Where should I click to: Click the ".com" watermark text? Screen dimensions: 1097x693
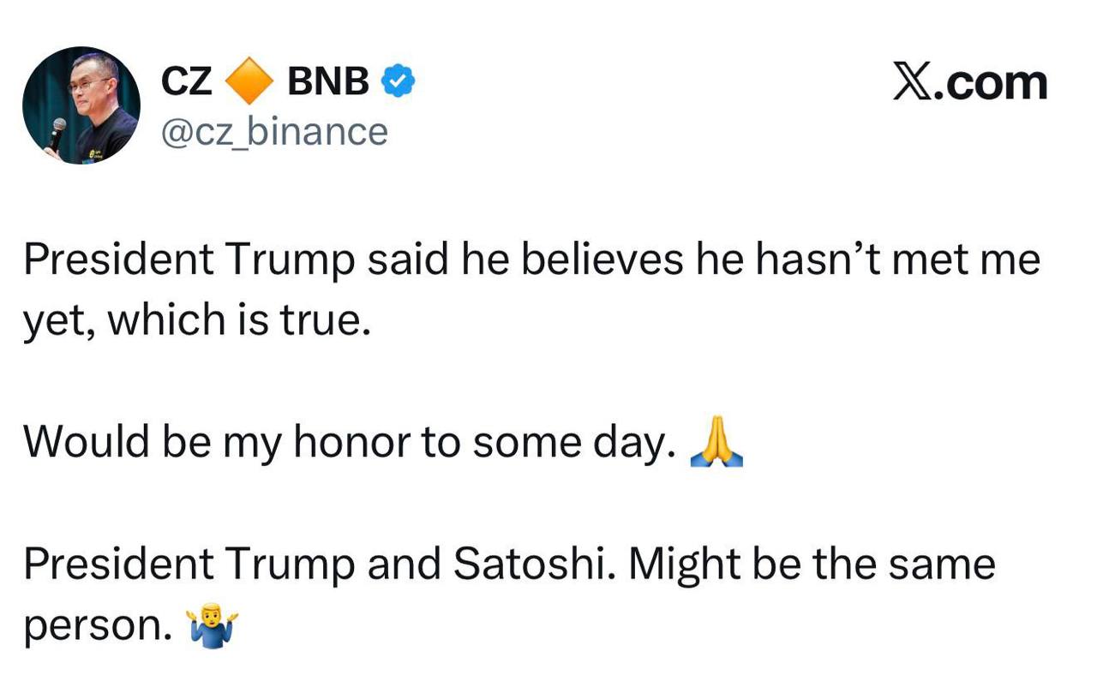pyautogui.click(x=994, y=83)
